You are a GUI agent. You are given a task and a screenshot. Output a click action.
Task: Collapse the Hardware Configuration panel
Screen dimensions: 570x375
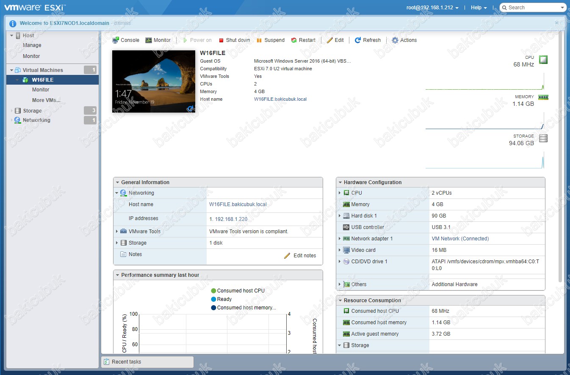click(x=340, y=182)
